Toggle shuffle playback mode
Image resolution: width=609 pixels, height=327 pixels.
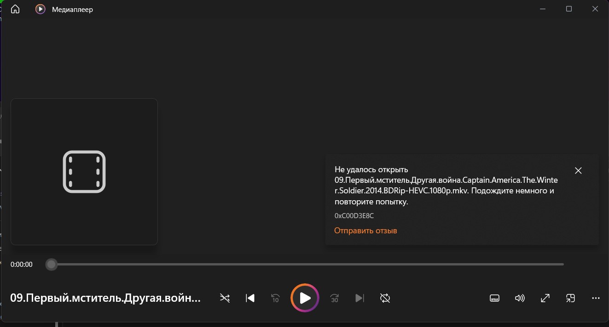[225, 298]
